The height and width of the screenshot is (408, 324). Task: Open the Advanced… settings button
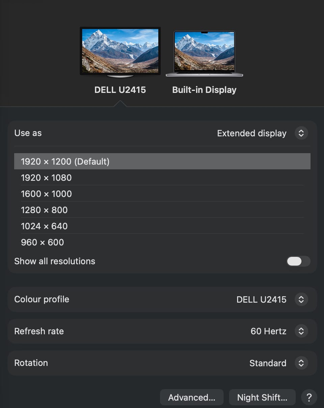point(192,397)
